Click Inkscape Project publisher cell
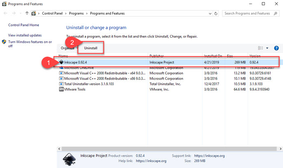The height and width of the screenshot is (168, 283). coord(162,62)
